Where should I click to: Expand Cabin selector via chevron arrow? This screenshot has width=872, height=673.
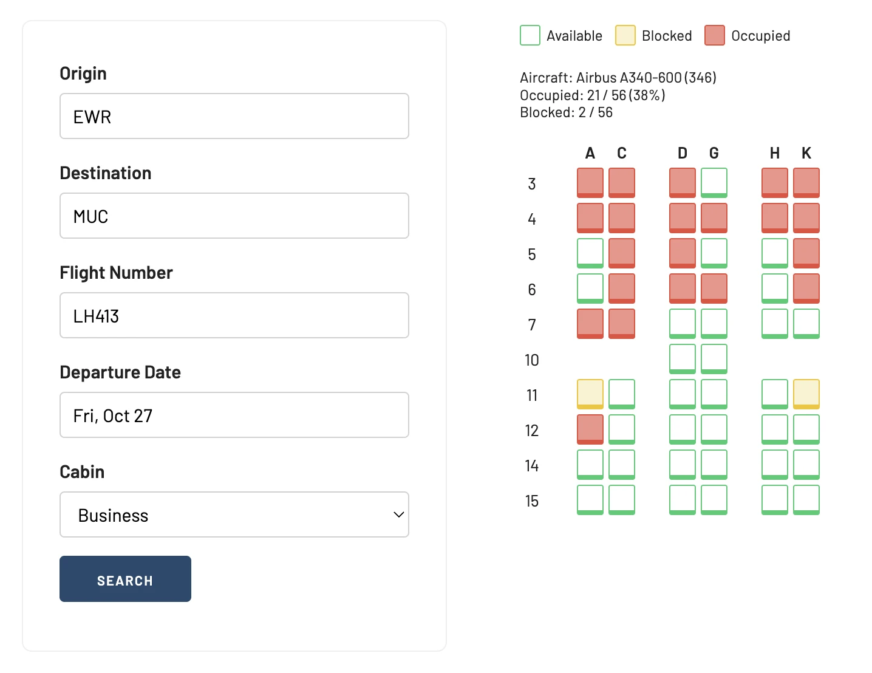point(398,514)
